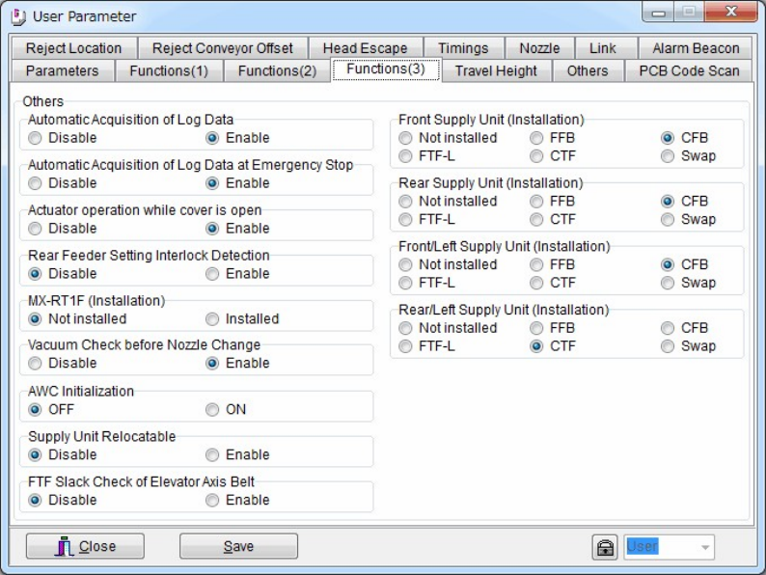Open the Functions(2) tab
Image resolution: width=766 pixels, height=575 pixels.
(x=277, y=70)
